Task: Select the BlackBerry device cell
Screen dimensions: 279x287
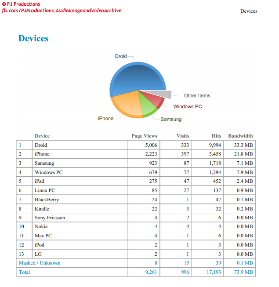Action: tap(47, 200)
